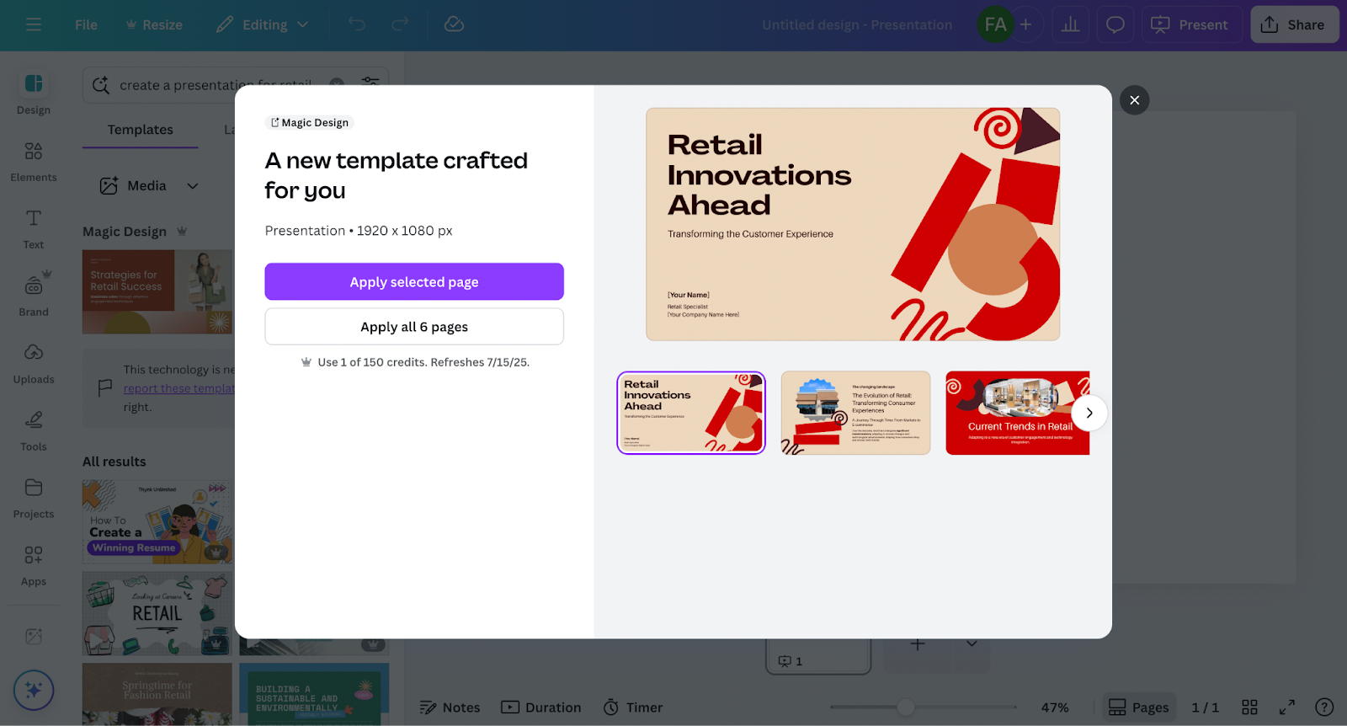
Task: Open the Apps panel
Action: coord(34,564)
